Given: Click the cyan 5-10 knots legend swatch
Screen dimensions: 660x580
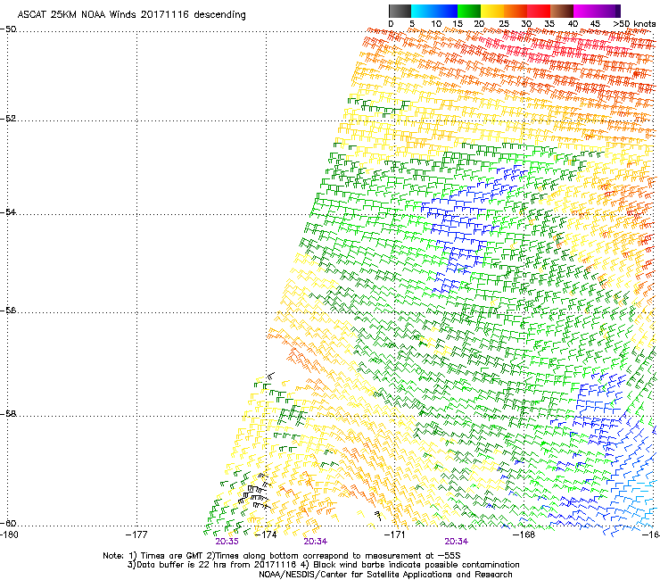Looking at the screenshot, I should tap(423, 11).
